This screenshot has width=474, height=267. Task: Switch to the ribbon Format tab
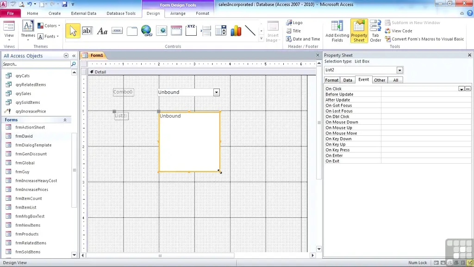pos(202,13)
